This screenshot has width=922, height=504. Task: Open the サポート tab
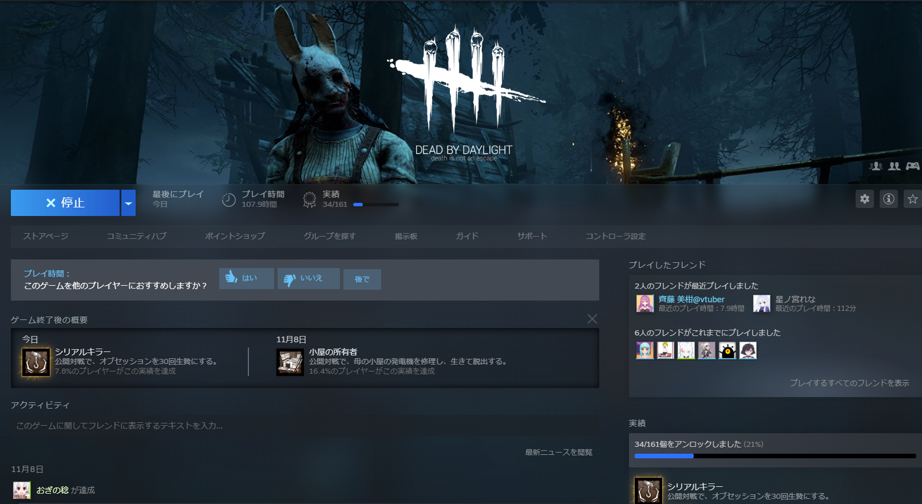532,236
